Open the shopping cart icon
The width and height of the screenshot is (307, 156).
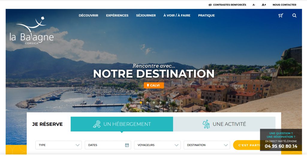[281, 16]
